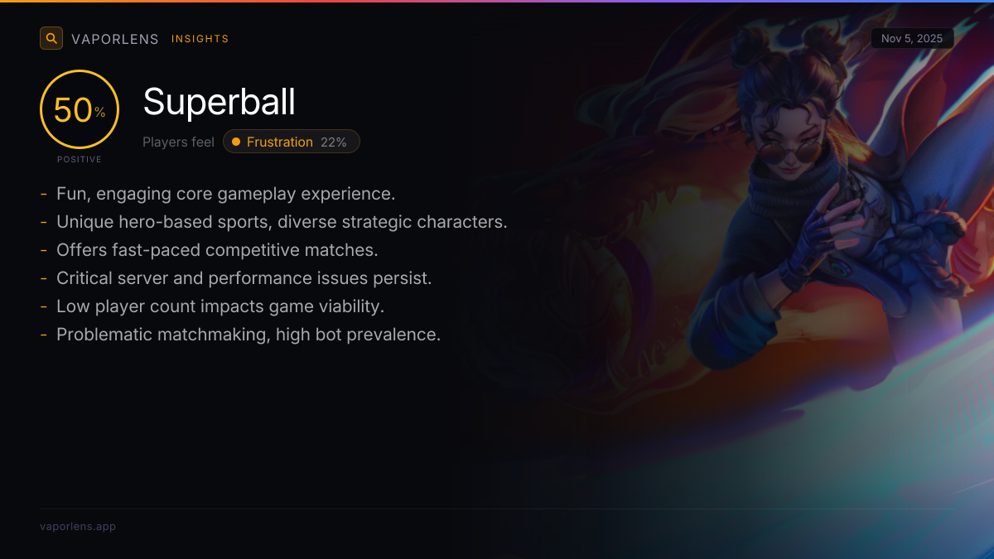Open the vaporlens.app footer link
The image size is (994, 559).
pyautogui.click(x=78, y=526)
